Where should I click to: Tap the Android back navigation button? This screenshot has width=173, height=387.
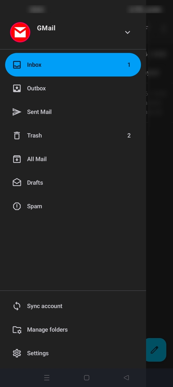[x=126, y=378]
